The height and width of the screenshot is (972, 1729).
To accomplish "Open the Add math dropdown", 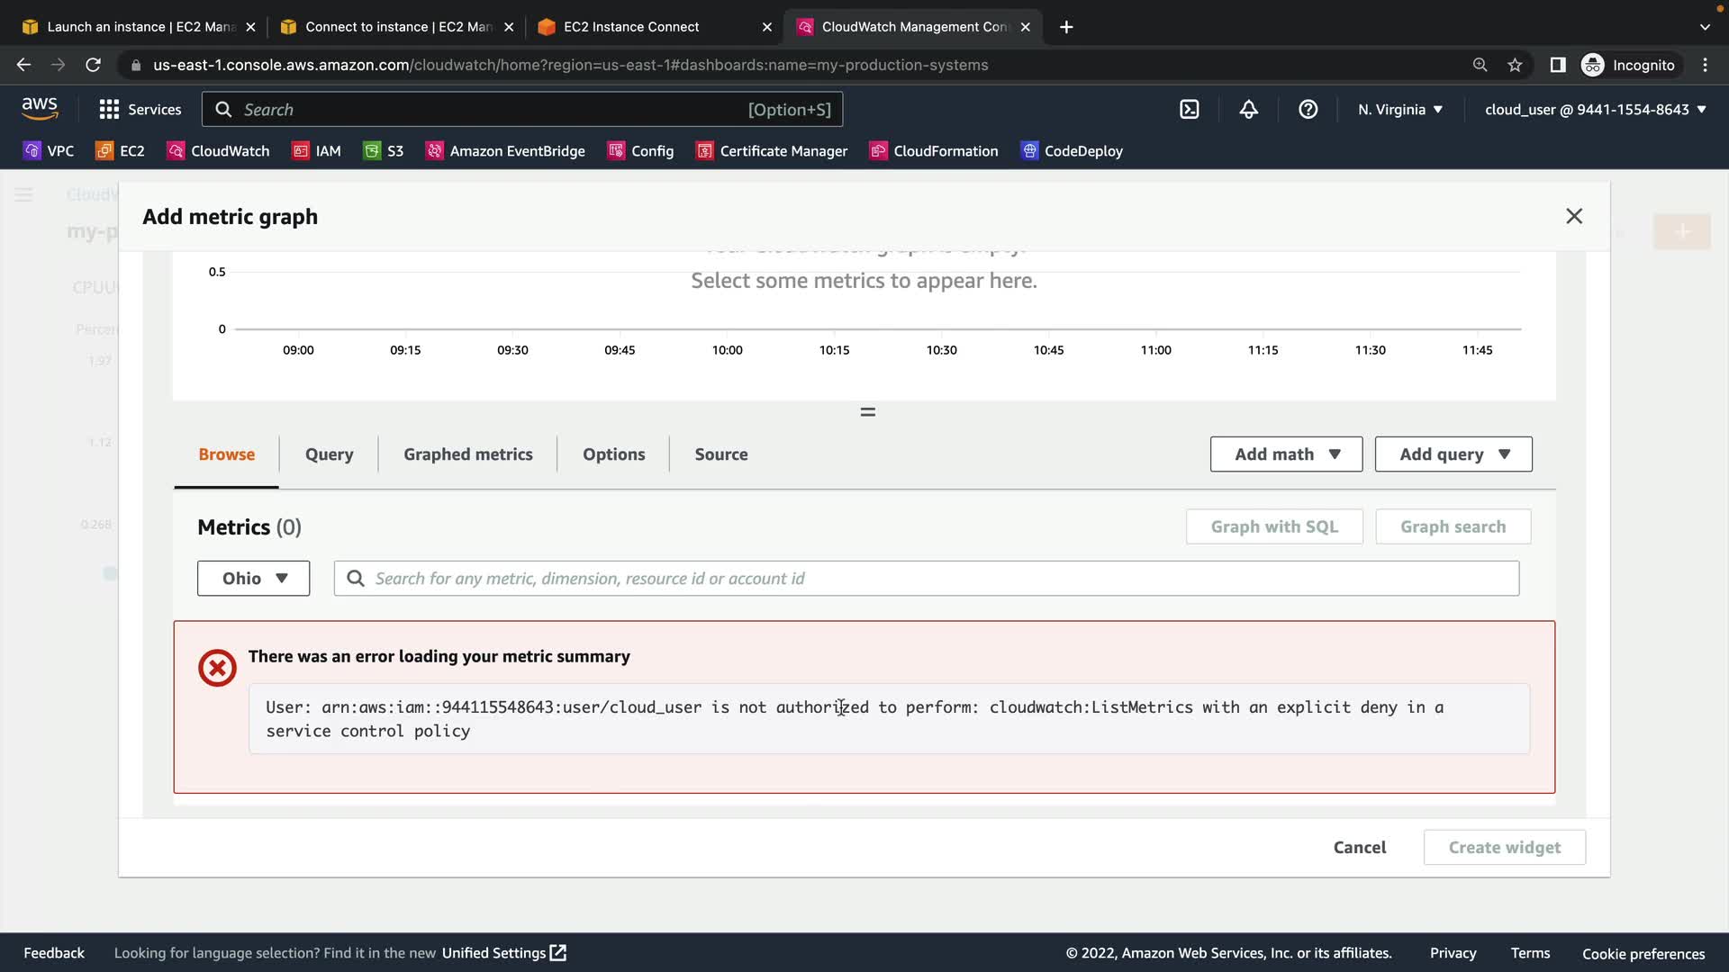I will 1286,454.
